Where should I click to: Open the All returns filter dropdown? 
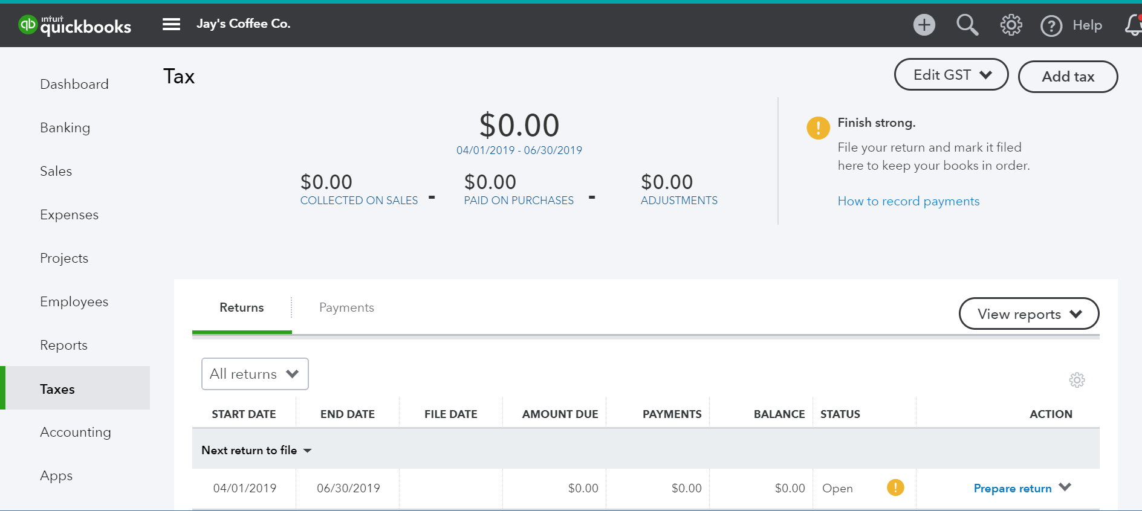click(255, 374)
